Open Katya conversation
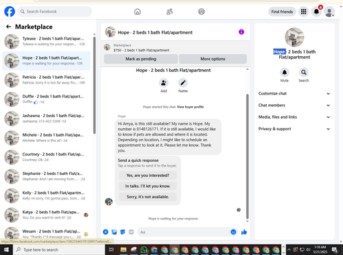 coord(46,215)
